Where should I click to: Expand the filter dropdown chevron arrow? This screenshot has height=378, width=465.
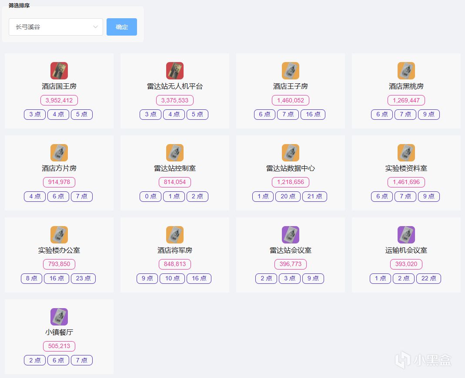[x=96, y=27]
